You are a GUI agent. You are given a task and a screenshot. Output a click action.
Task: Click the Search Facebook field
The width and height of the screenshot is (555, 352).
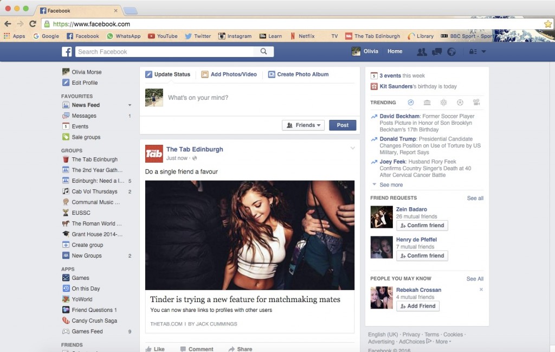tap(165, 52)
